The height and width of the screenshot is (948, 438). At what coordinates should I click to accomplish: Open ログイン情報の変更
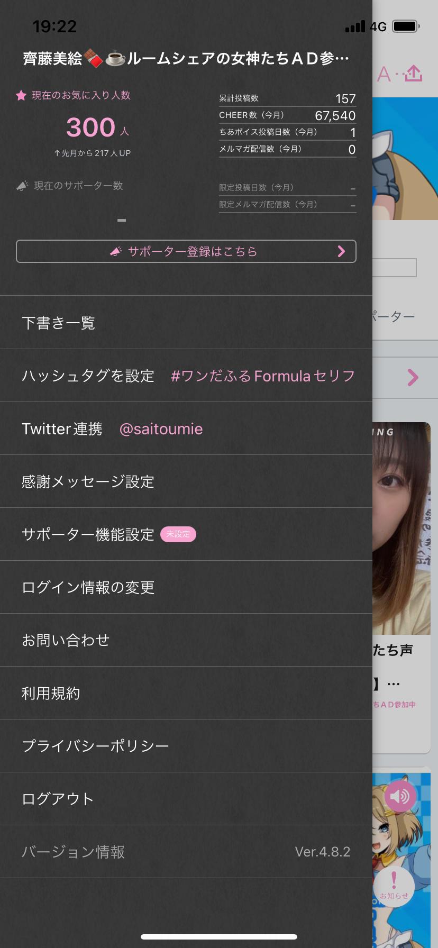click(186, 587)
